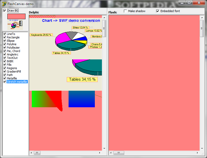
Task: Click the Flash horizontal scrollbar thumb
Action: [119, 153]
